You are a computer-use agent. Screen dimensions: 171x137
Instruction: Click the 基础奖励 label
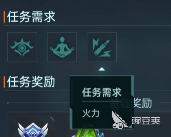coord(131,103)
